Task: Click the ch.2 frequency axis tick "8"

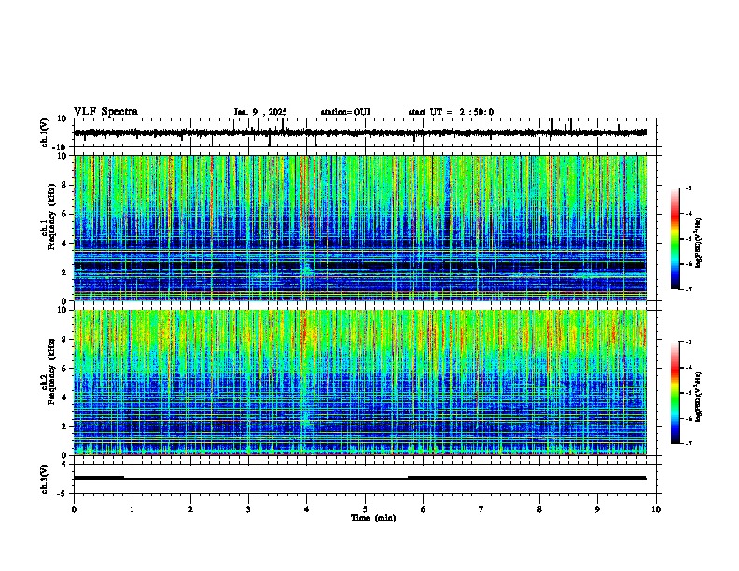Action: [64, 340]
